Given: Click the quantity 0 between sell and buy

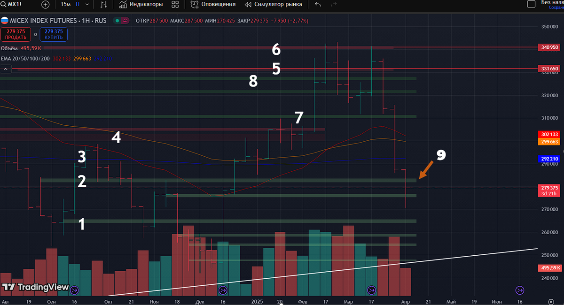Looking at the screenshot, I should click(x=35, y=34).
